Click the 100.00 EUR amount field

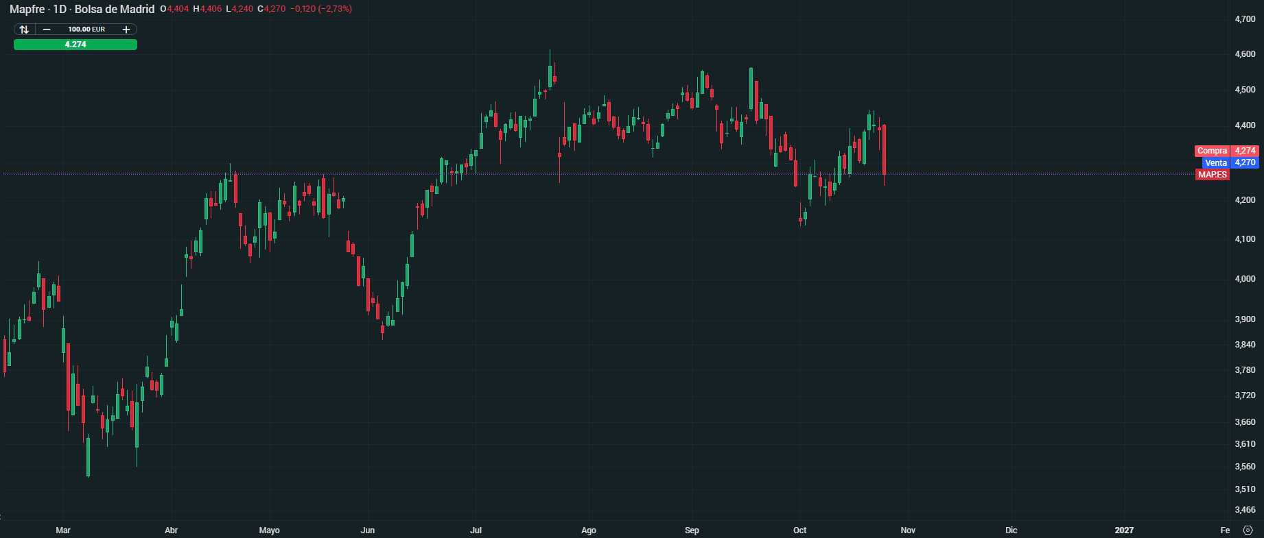click(x=86, y=29)
